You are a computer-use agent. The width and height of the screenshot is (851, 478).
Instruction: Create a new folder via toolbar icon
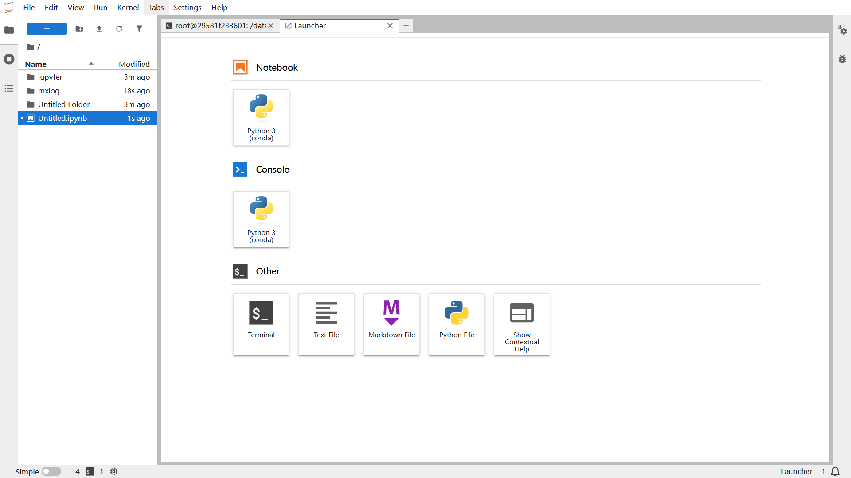pos(79,29)
